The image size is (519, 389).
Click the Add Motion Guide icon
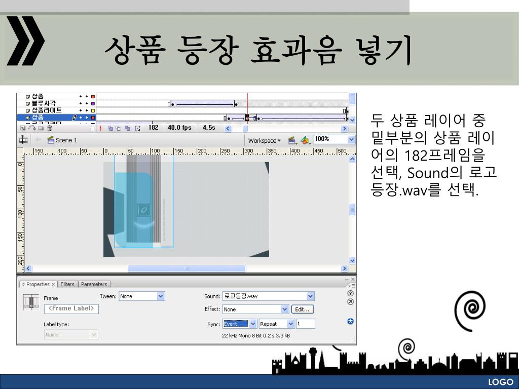point(32,128)
